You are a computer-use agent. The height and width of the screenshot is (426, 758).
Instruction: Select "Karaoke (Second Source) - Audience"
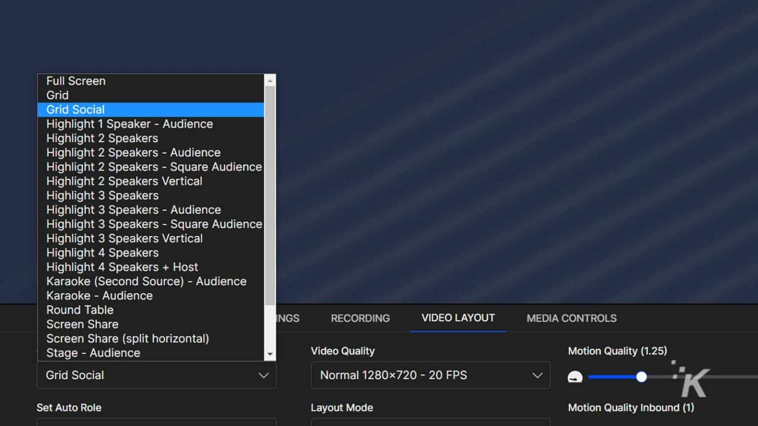coord(146,281)
